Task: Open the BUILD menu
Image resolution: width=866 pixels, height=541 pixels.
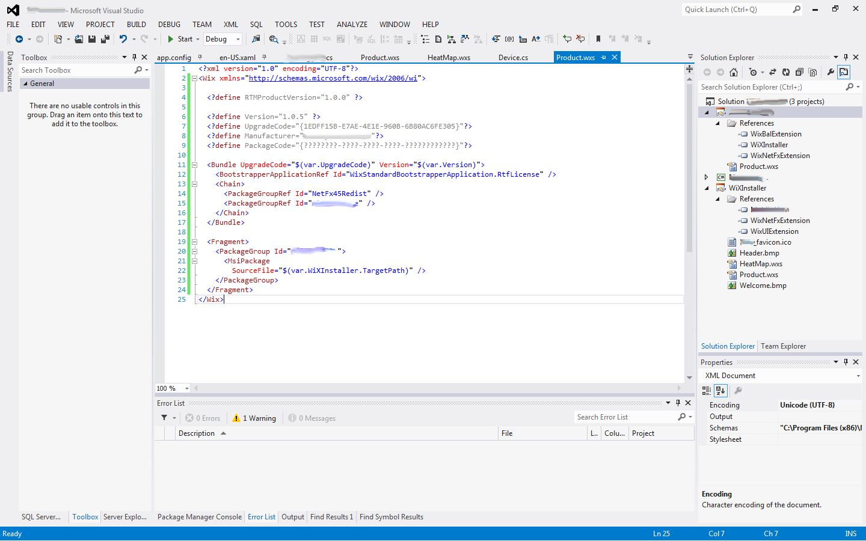Action: point(137,25)
